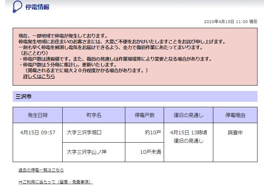The image size is (264, 187).
Task: Click the 復旧の見通し column header
Action: coord(188,115)
